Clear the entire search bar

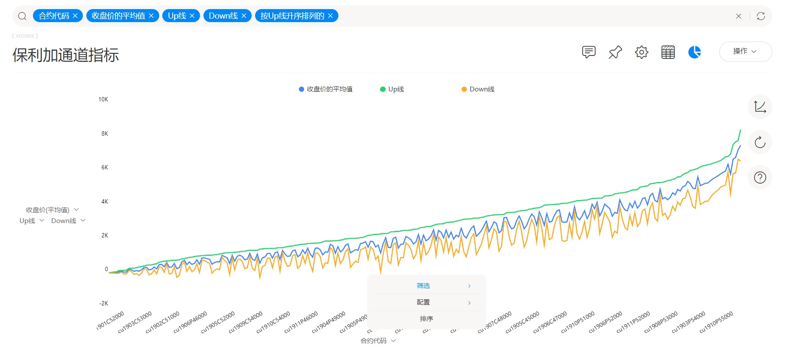point(738,16)
